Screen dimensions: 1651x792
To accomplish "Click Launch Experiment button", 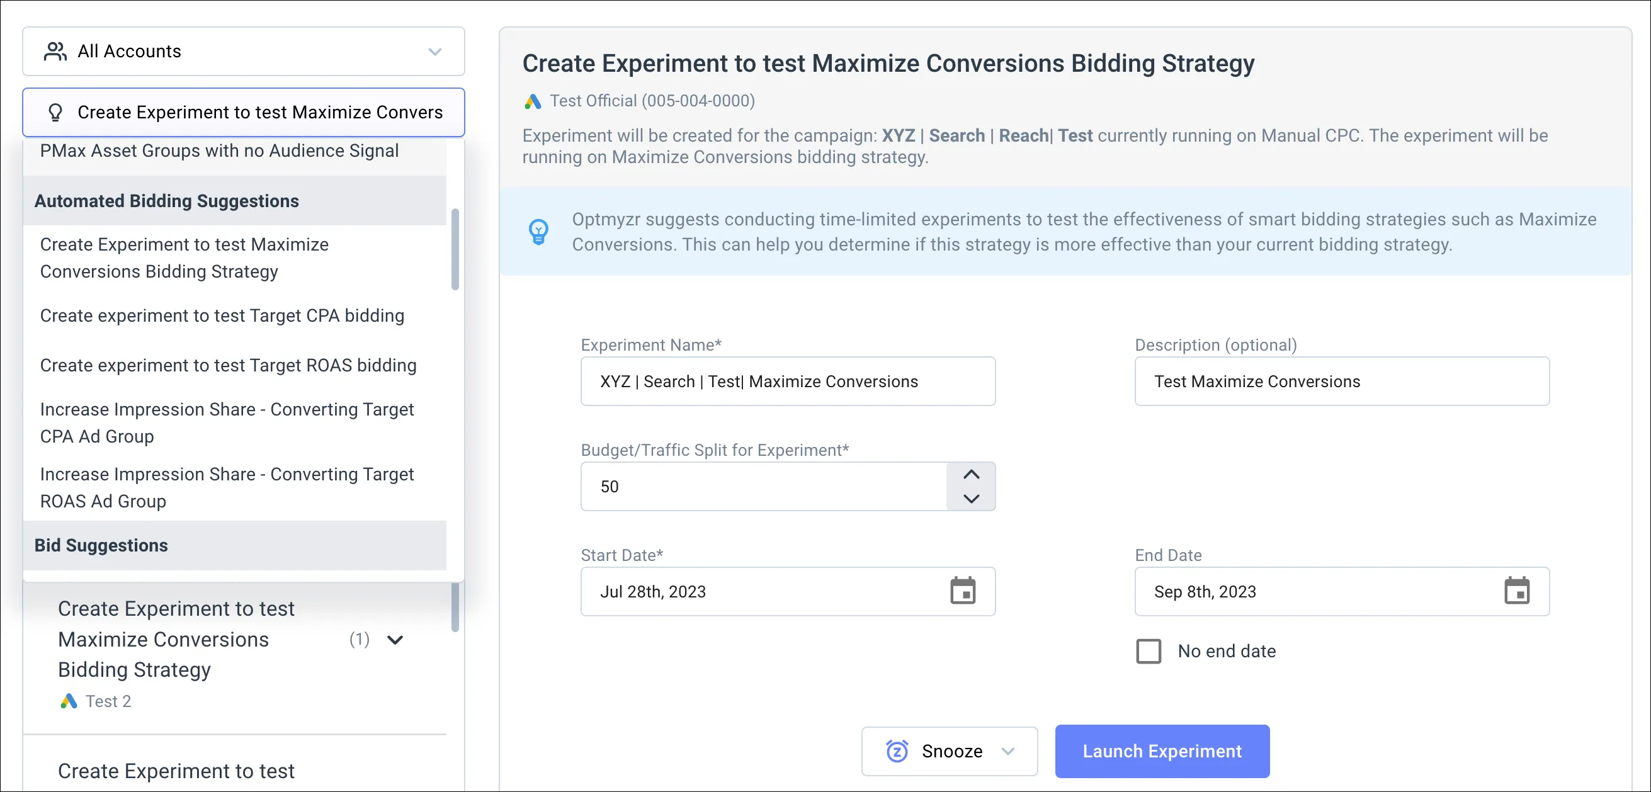I will click(1162, 751).
